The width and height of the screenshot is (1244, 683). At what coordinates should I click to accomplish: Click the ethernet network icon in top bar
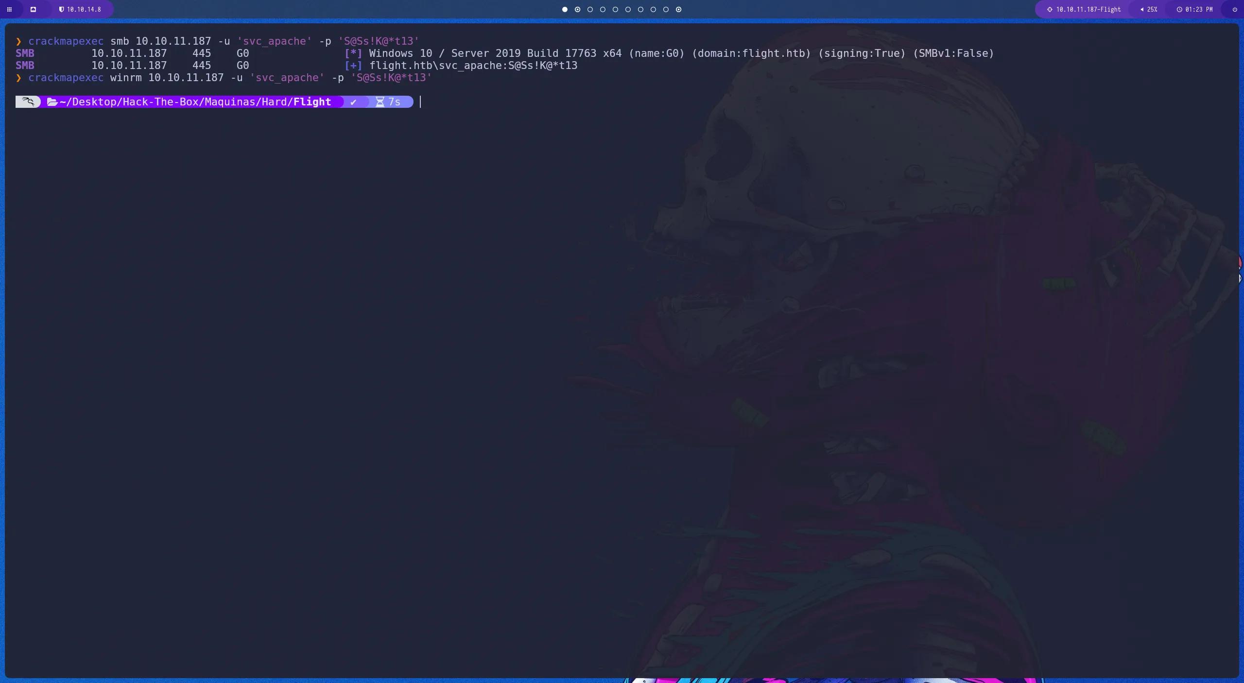(x=34, y=9)
